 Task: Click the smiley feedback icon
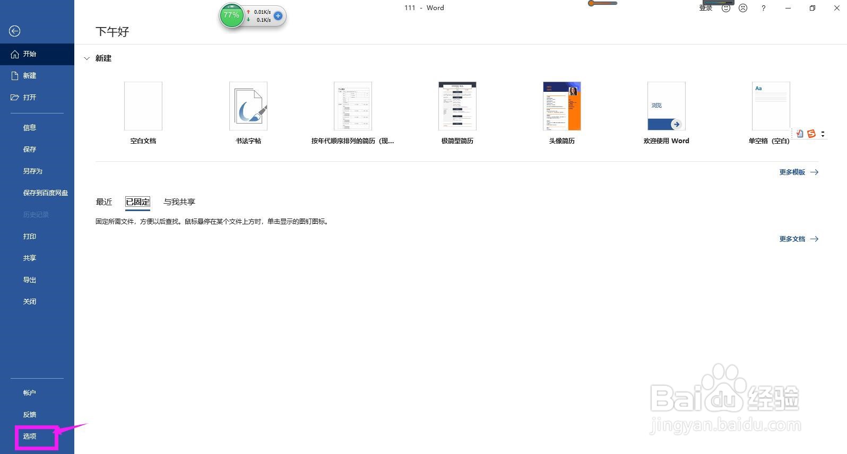726,8
